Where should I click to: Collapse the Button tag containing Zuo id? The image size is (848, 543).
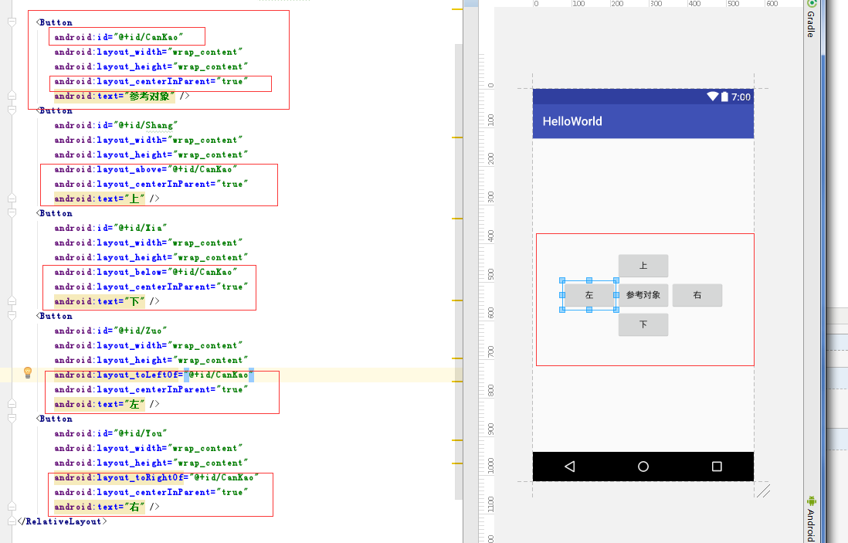[x=12, y=316]
